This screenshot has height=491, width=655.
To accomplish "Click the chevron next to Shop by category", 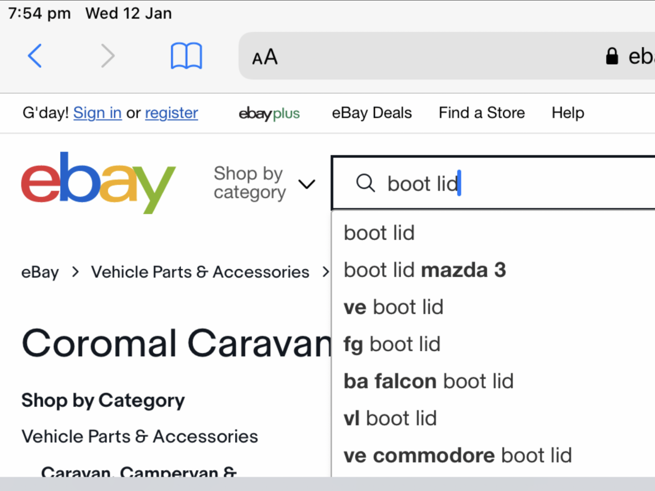I will (307, 184).
